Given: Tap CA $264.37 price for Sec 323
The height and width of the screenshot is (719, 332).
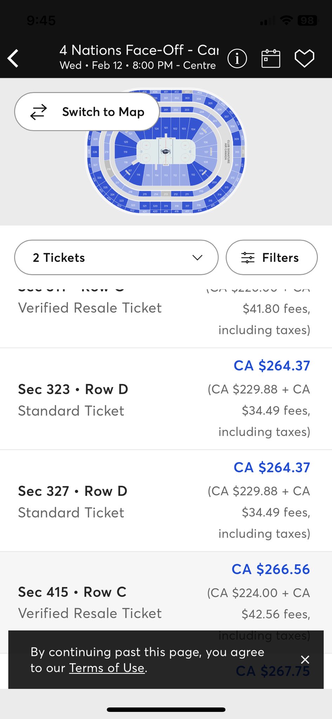Looking at the screenshot, I should click(272, 365).
